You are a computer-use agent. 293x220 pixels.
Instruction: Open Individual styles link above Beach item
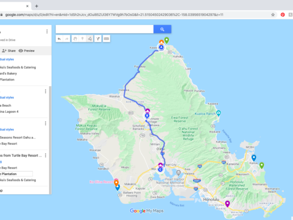pyautogui.click(x=7, y=97)
